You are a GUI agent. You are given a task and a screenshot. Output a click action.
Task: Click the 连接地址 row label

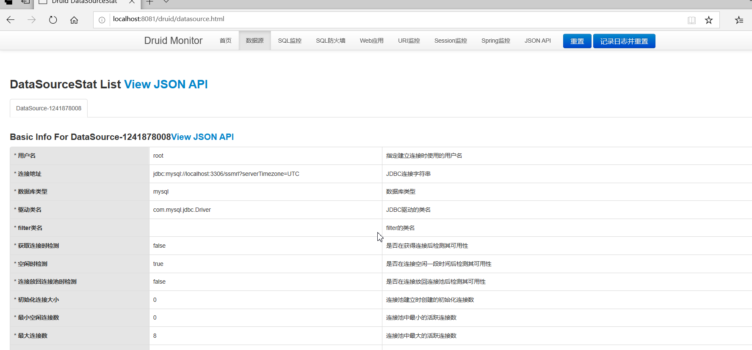(x=30, y=174)
